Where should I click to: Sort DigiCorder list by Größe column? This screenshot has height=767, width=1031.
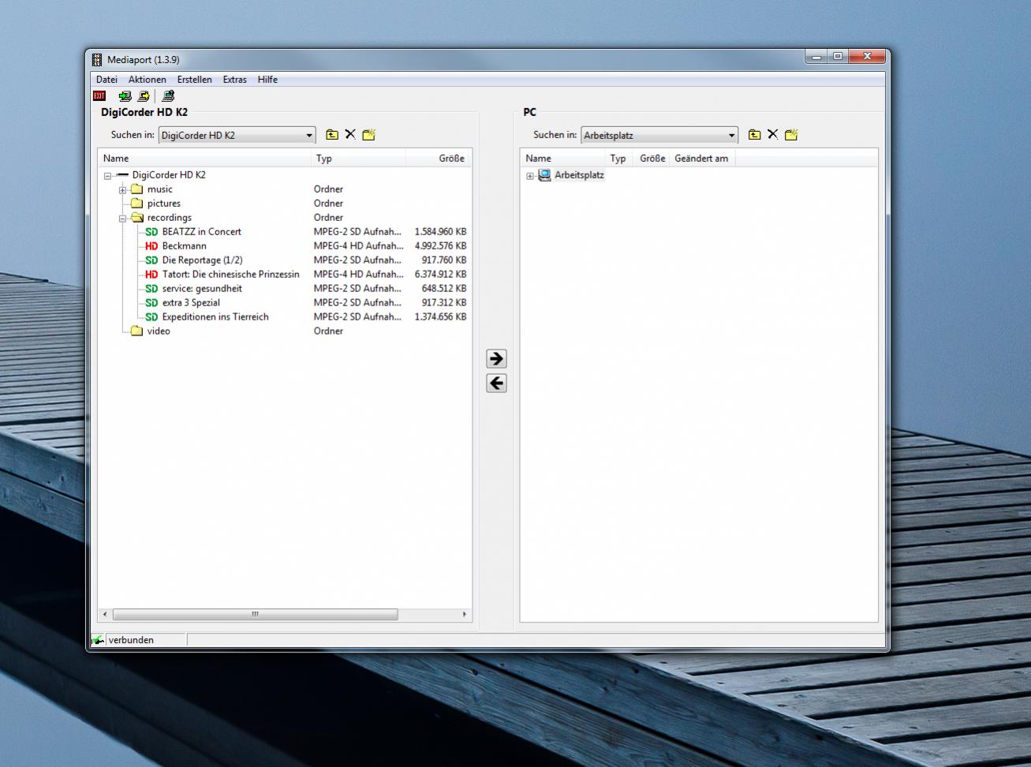439,159
